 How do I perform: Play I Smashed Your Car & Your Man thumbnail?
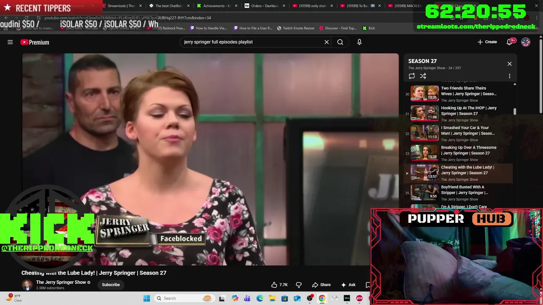pyautogui.click(x=425, y=133)
